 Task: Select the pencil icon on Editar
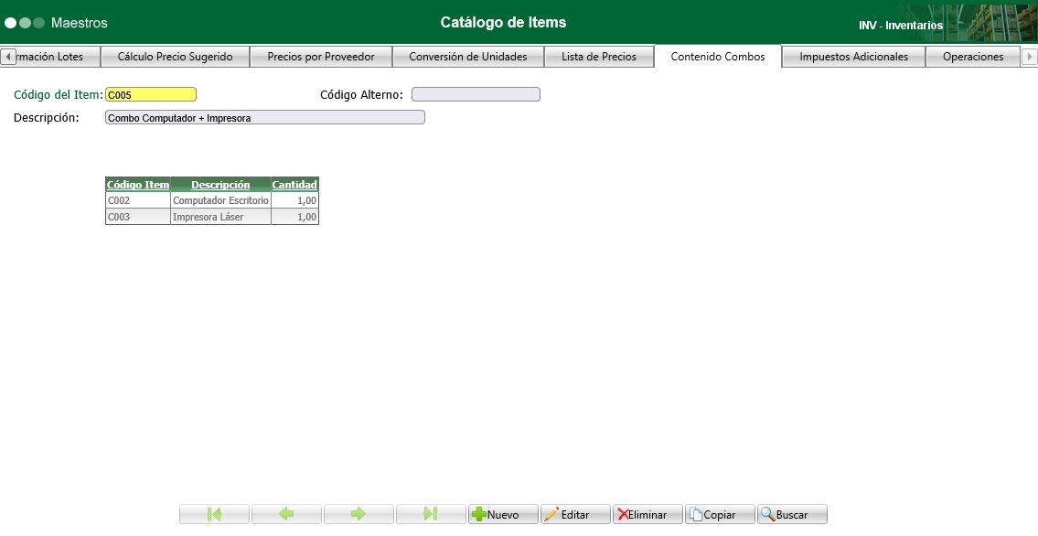point(551,513)
